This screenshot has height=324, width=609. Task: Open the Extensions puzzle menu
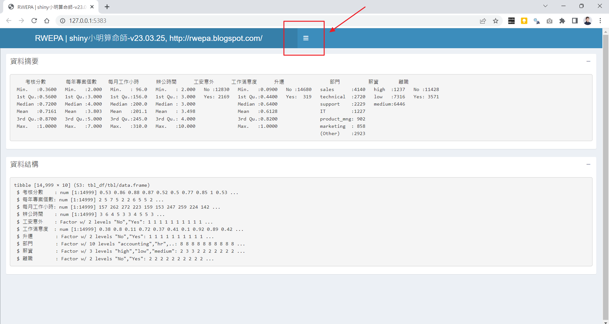[x=562, y=21]
